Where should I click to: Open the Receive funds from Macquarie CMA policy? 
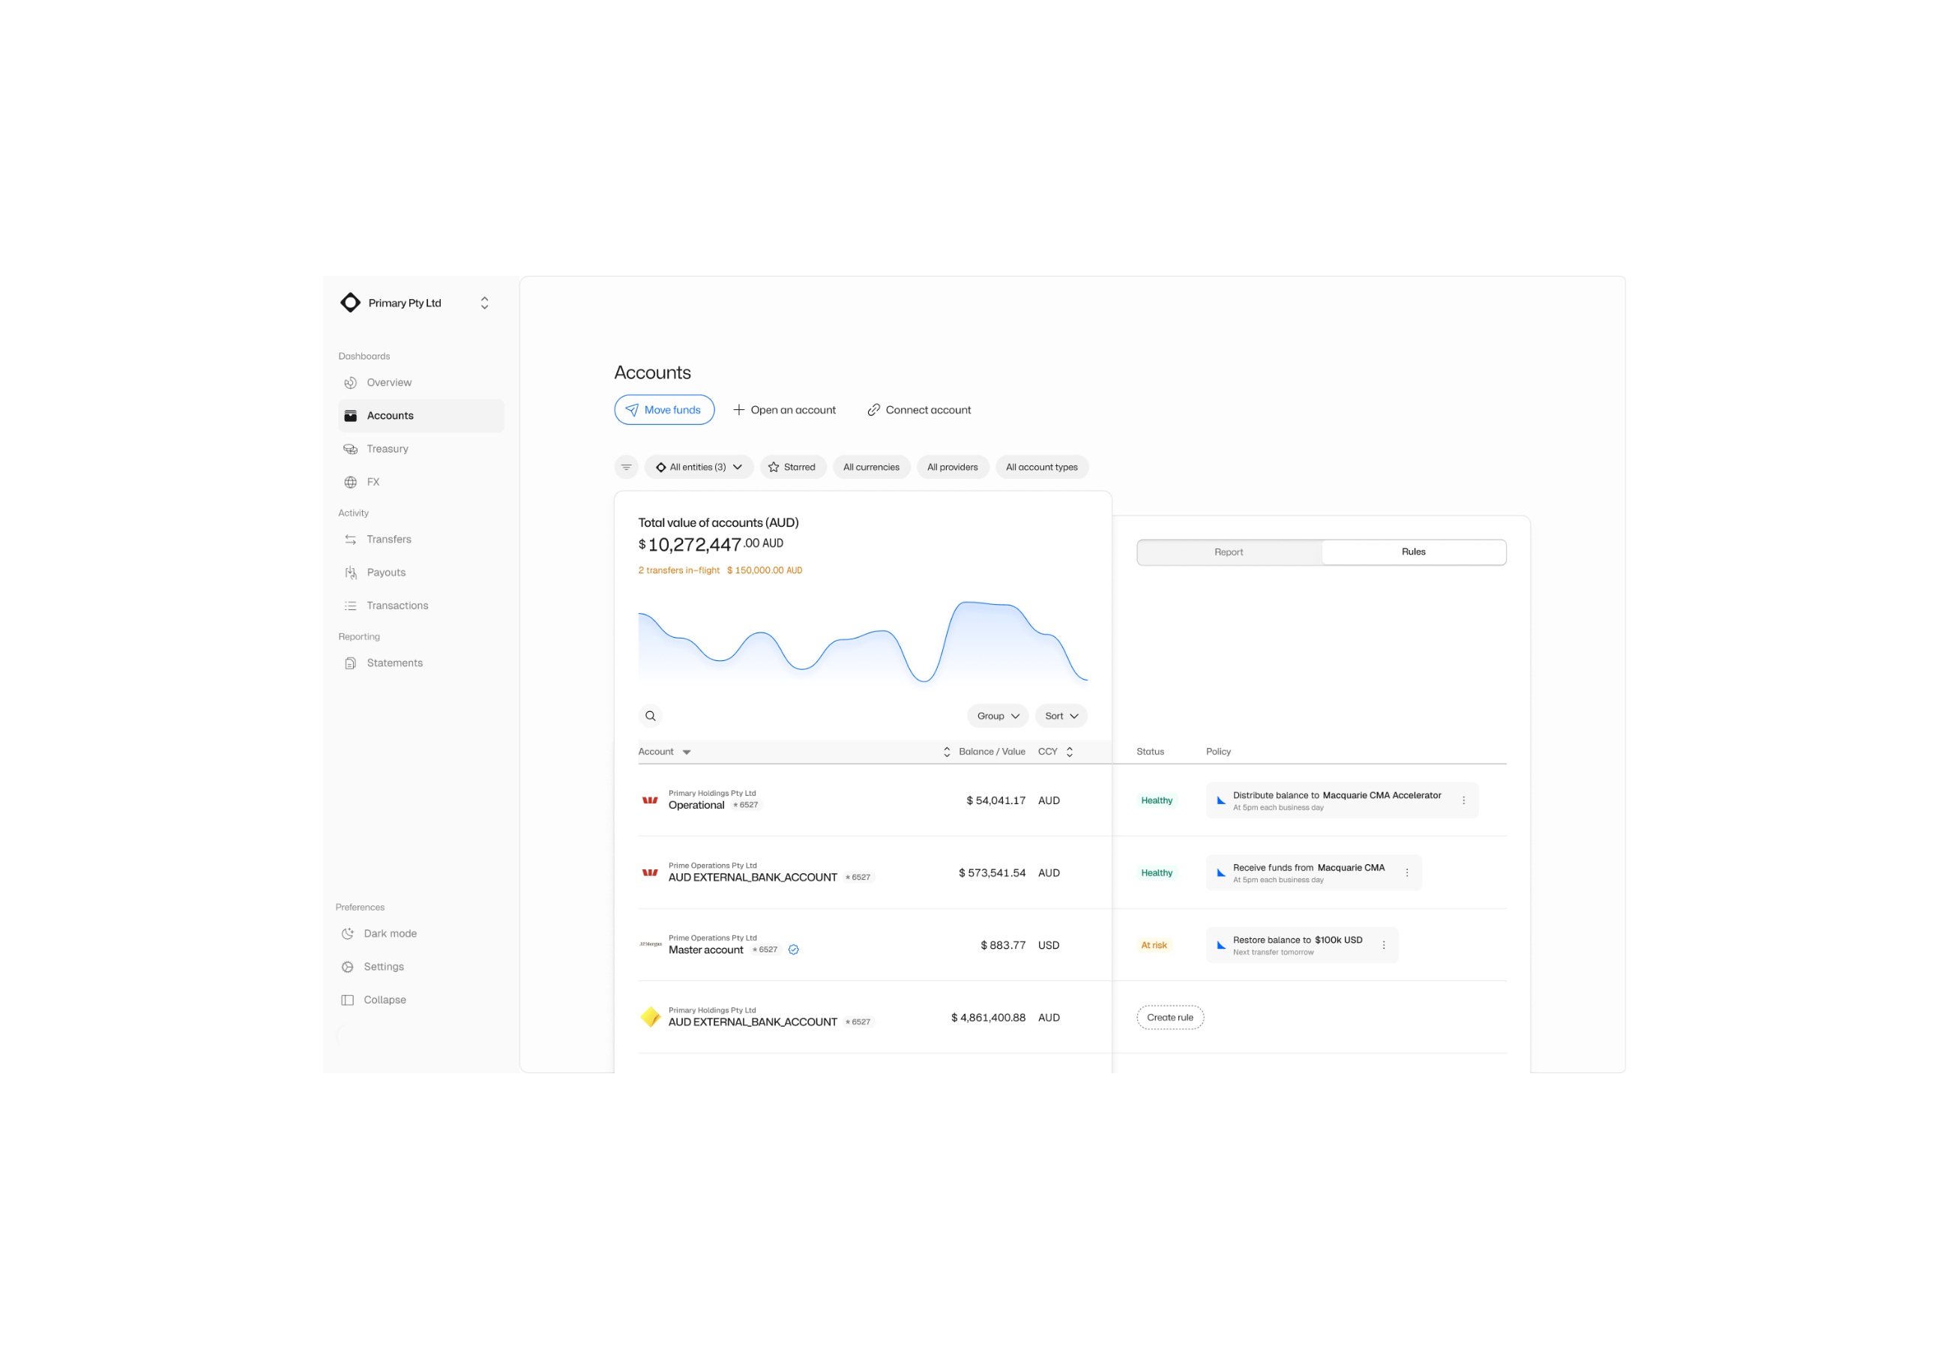[x=1313, y=872]
